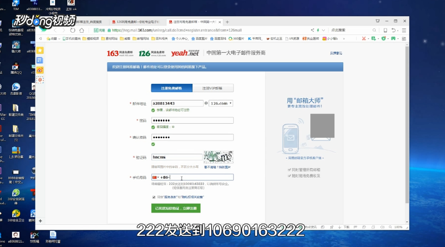Open country flag code dropdown in phone field
Image resolution: width=445 pixels, height=247 pixels.
pos(156,177)
